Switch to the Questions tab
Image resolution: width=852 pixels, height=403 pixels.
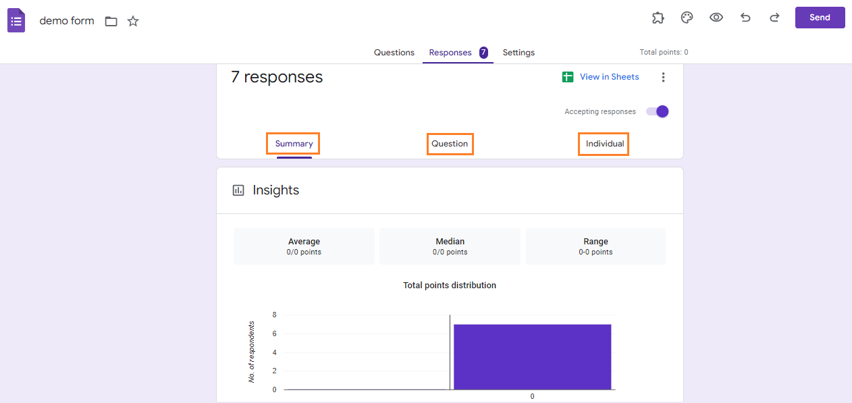[x=394, y=53]
